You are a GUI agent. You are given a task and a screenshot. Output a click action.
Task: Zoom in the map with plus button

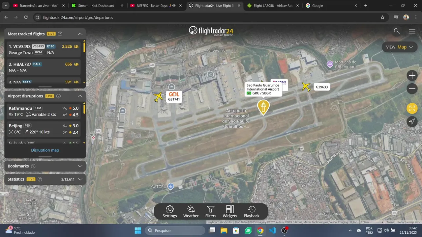point(412,76)
